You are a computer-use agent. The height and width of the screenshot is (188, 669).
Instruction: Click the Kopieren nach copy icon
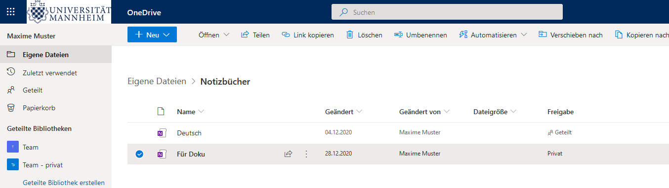(x=619, y=34)
